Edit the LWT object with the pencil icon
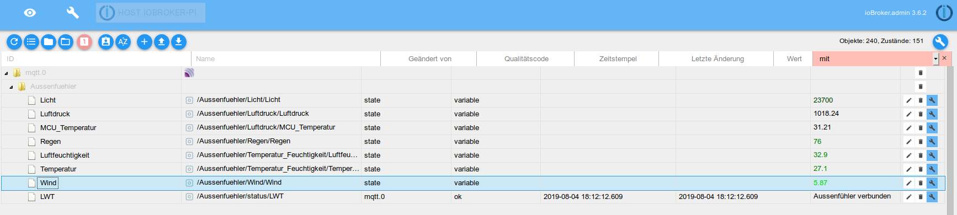 (x=909, y=197)
